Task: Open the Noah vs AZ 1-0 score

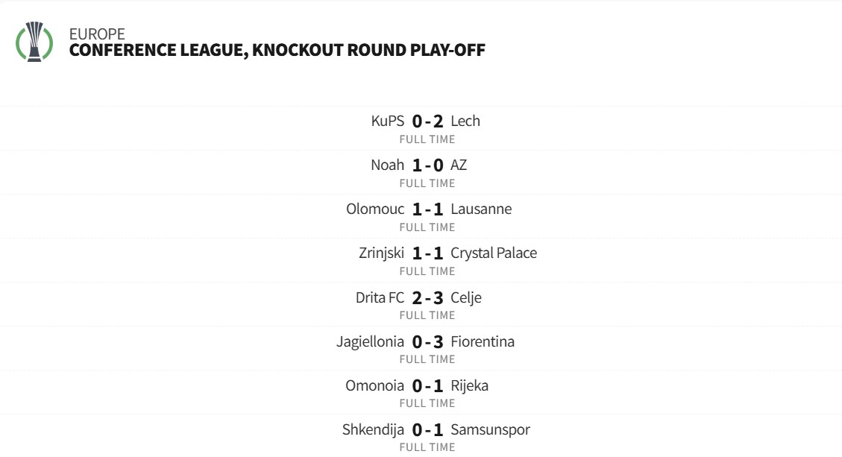Action: (427, 166)
